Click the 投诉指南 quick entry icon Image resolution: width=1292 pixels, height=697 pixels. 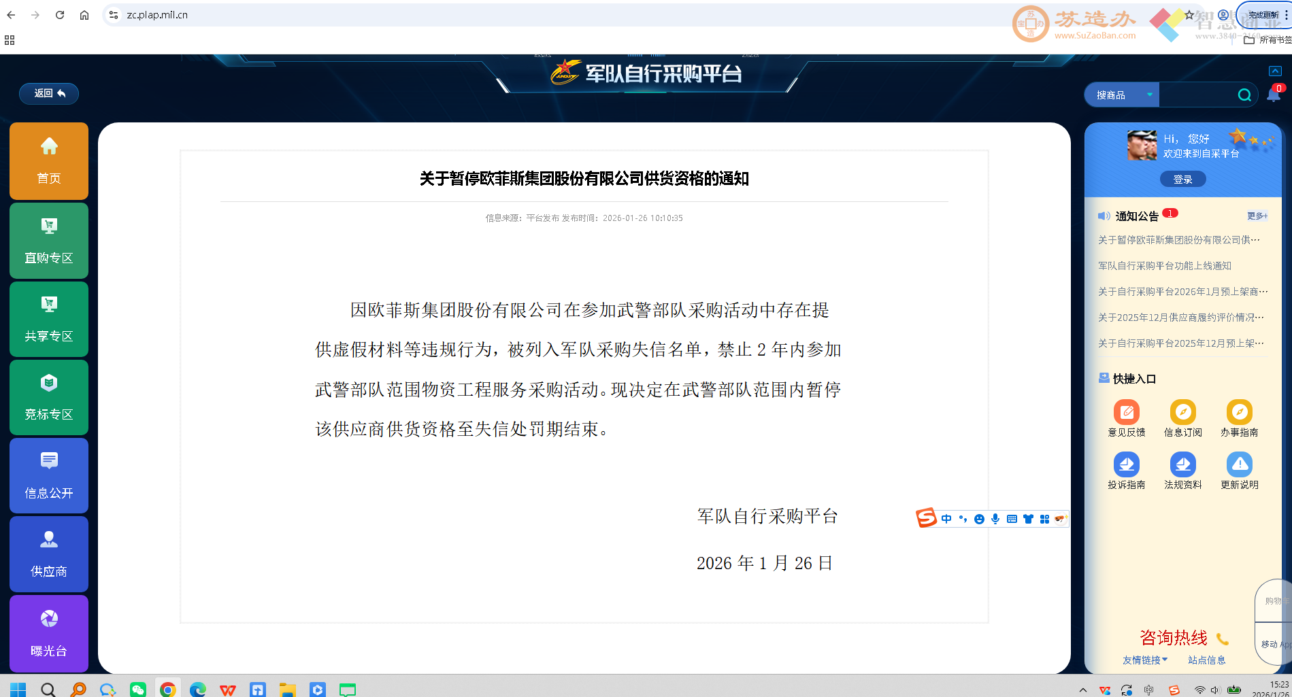tap(1127, 464)
